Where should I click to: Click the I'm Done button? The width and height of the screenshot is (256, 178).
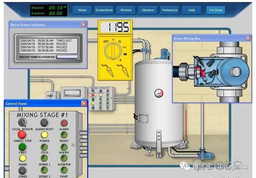(x=215, y=10)
